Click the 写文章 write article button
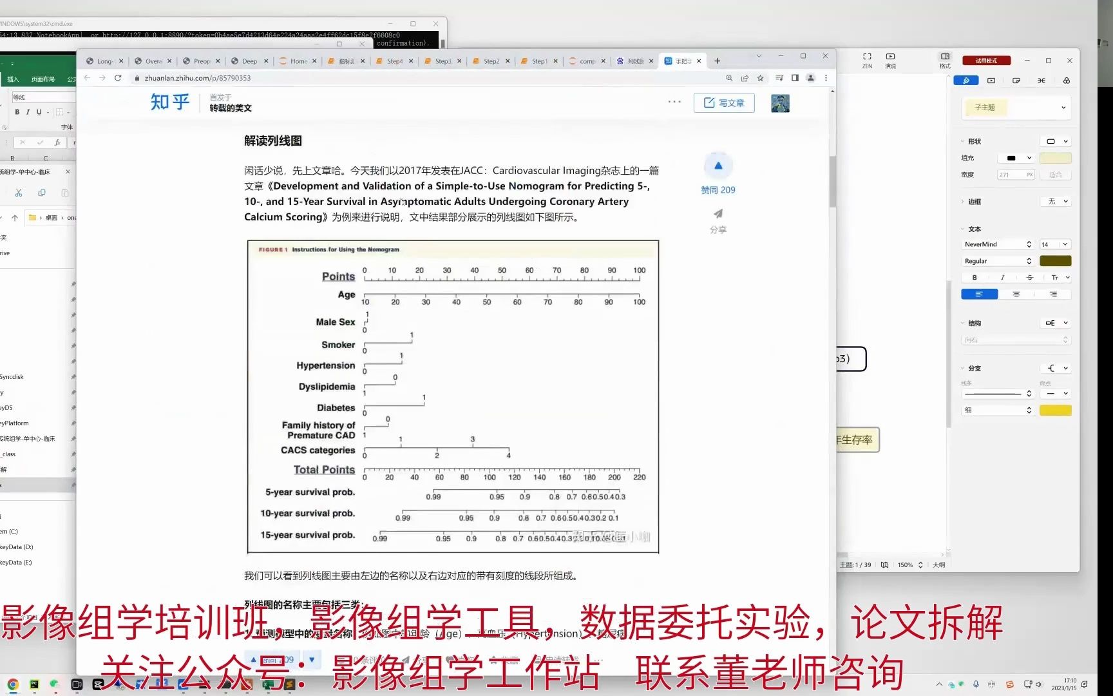Image resolution: width=1113 pixels, height=696 pixels. click(x=724, y=102)
